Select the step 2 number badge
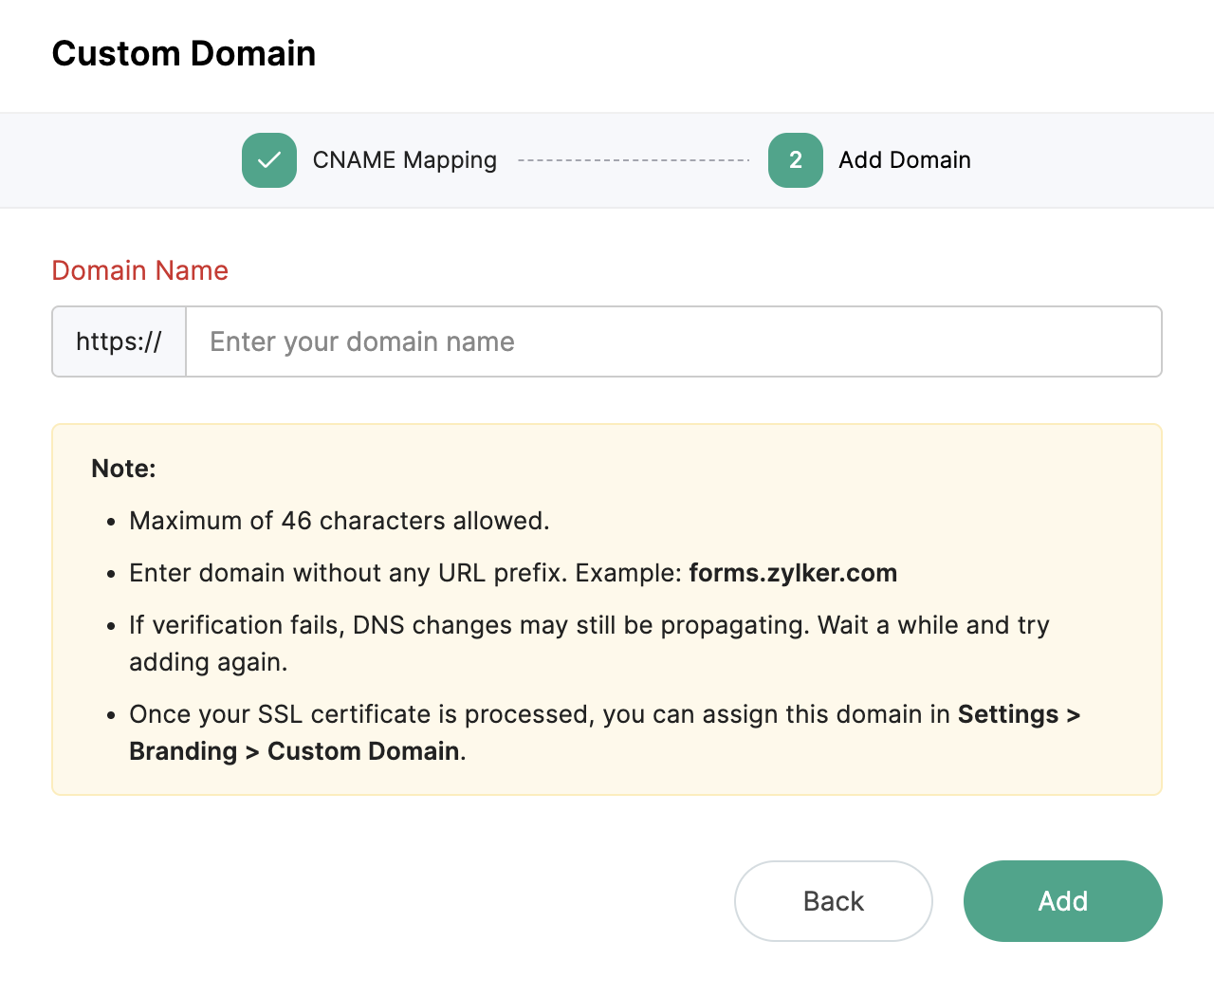This screenshot has height=996, width=1214. point(796,160)
